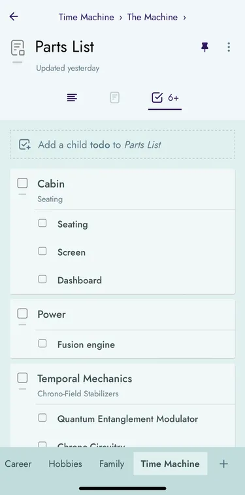This screenshot has height=495, width=245.
Task: Collapse the Power item via dash handle
Action: (x=22, y=324)
